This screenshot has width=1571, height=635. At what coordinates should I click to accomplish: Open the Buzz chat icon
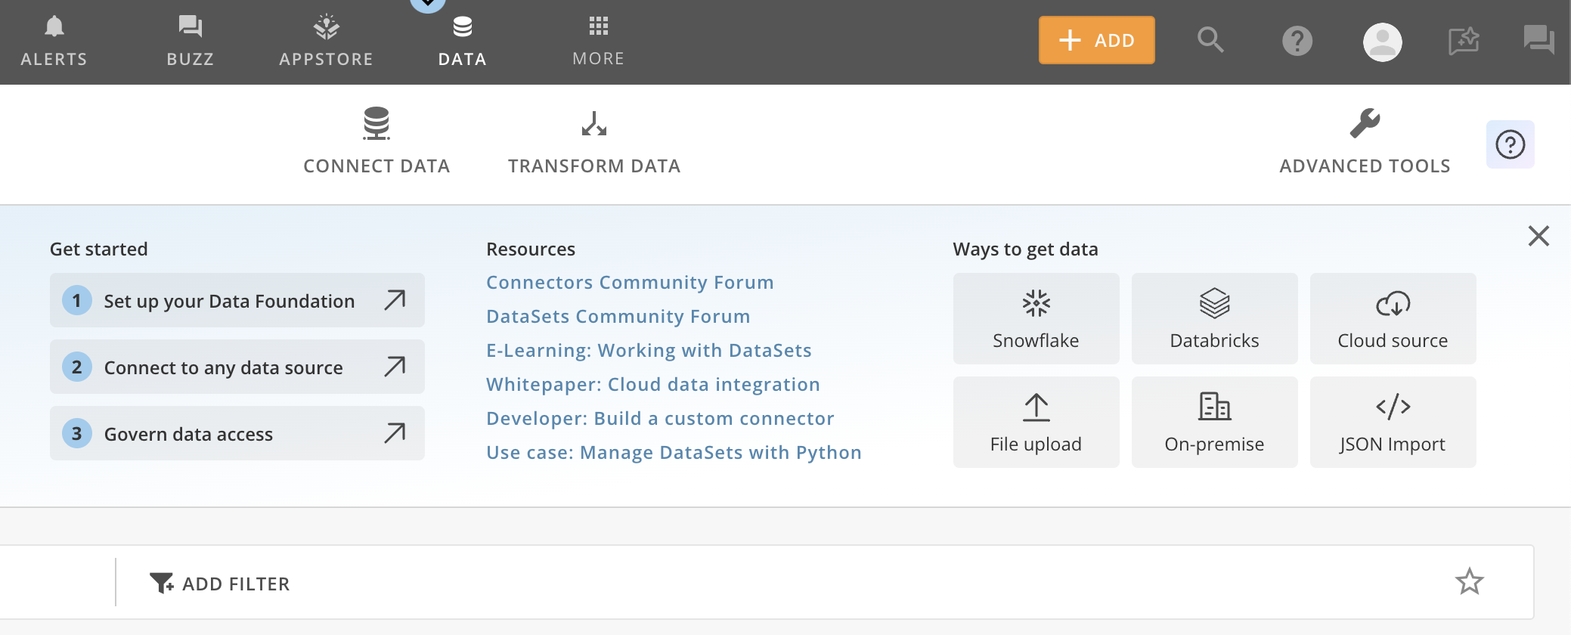(x=190, y=40)
